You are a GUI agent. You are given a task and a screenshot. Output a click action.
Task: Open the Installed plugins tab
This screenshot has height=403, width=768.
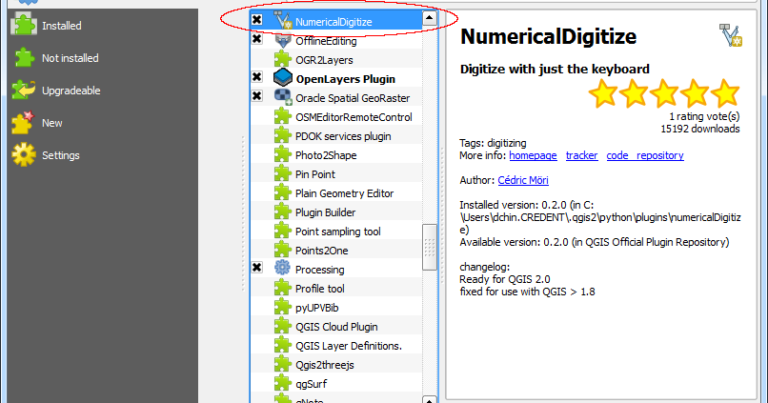103,26
